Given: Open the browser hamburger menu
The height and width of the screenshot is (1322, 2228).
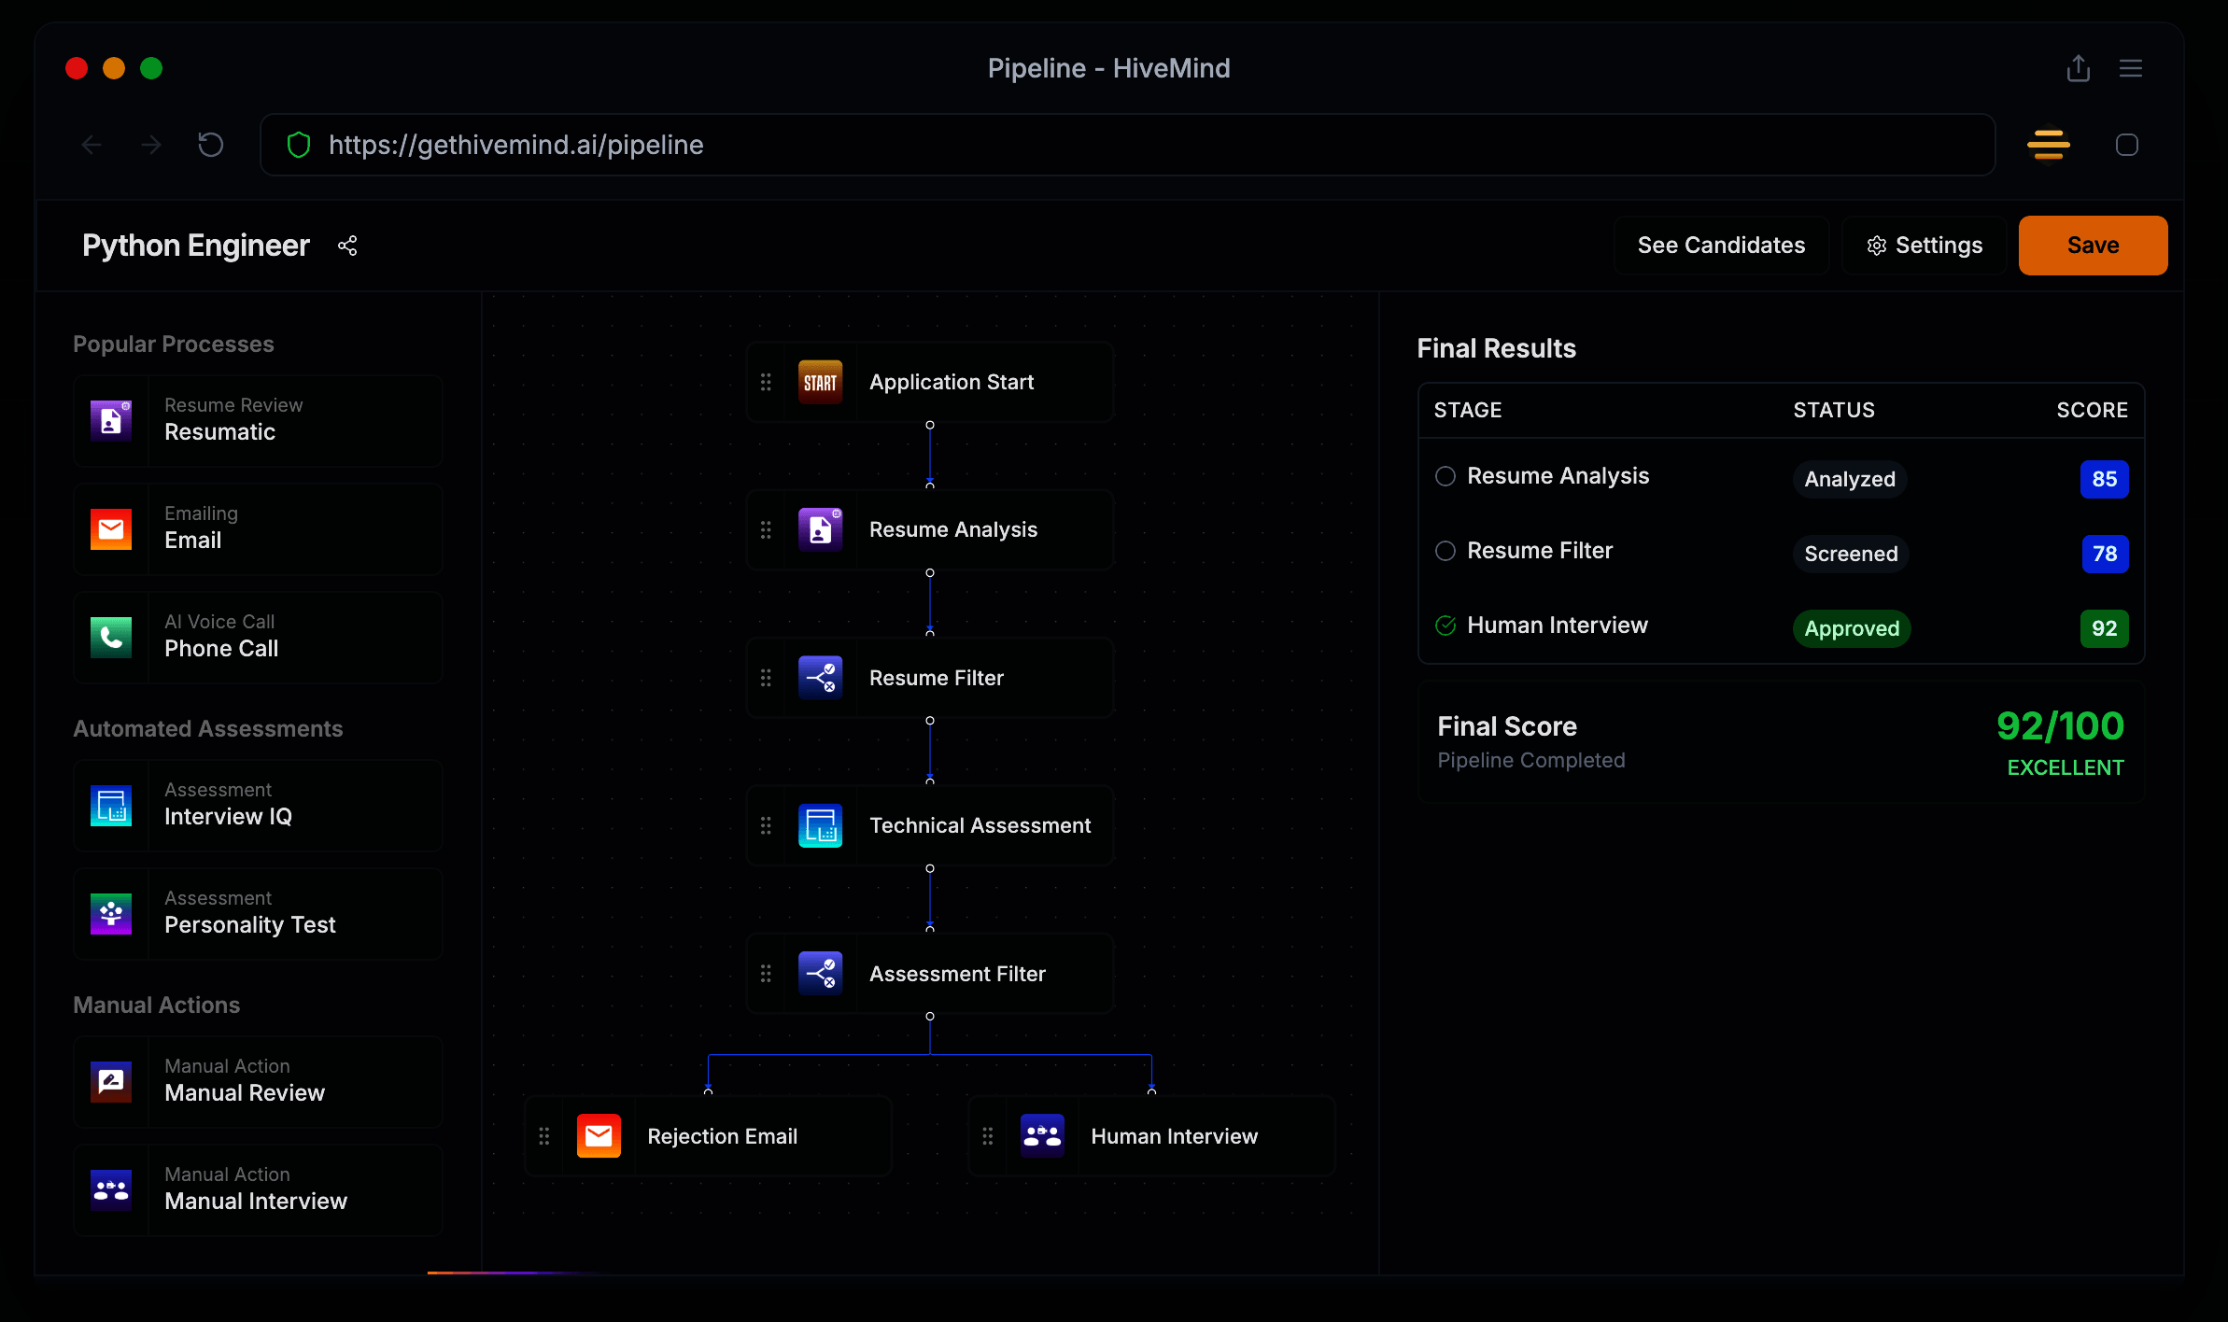Looking at the screenshot, I should (x=2131, y=68).
